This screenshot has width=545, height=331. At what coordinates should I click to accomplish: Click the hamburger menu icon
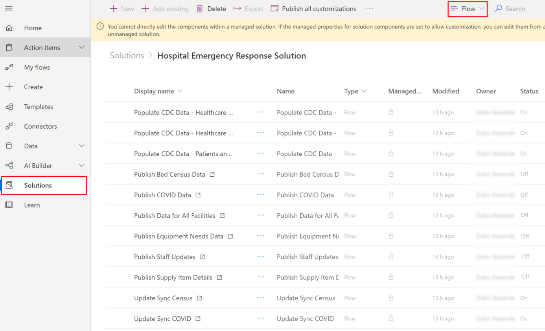tap(9, 8)
